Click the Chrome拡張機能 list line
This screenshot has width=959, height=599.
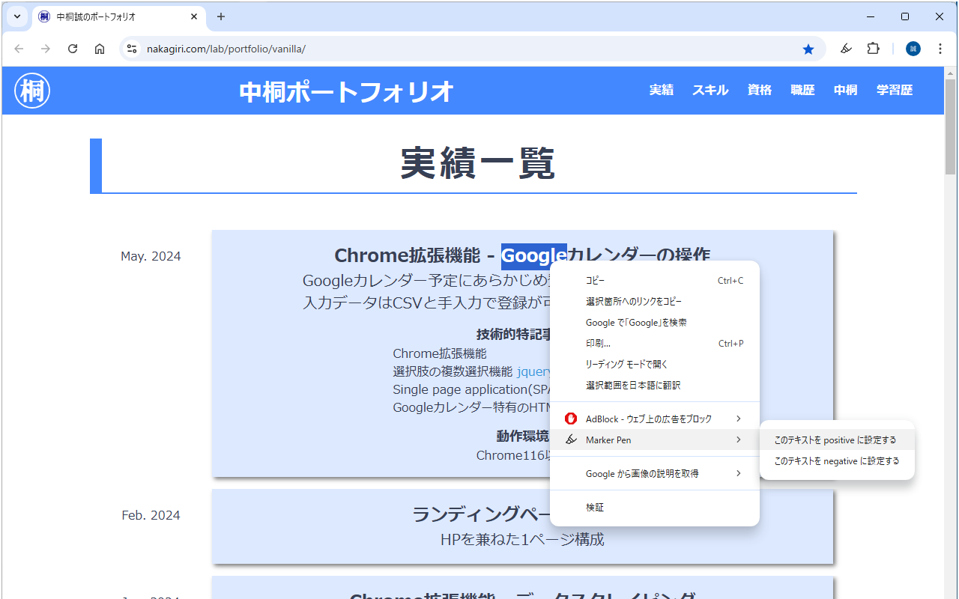tap(440, 353)
